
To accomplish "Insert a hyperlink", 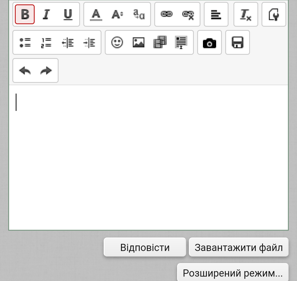I will [167, 14].
